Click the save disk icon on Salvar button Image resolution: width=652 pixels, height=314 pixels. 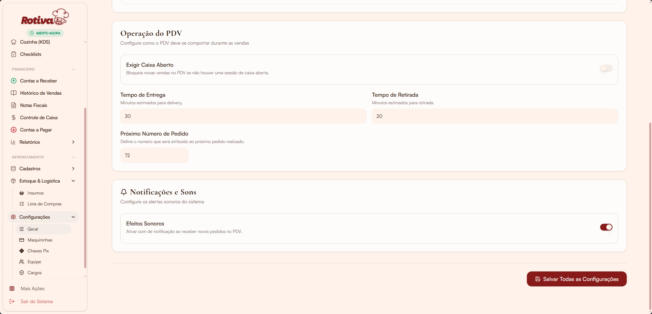tap(538, 279)
